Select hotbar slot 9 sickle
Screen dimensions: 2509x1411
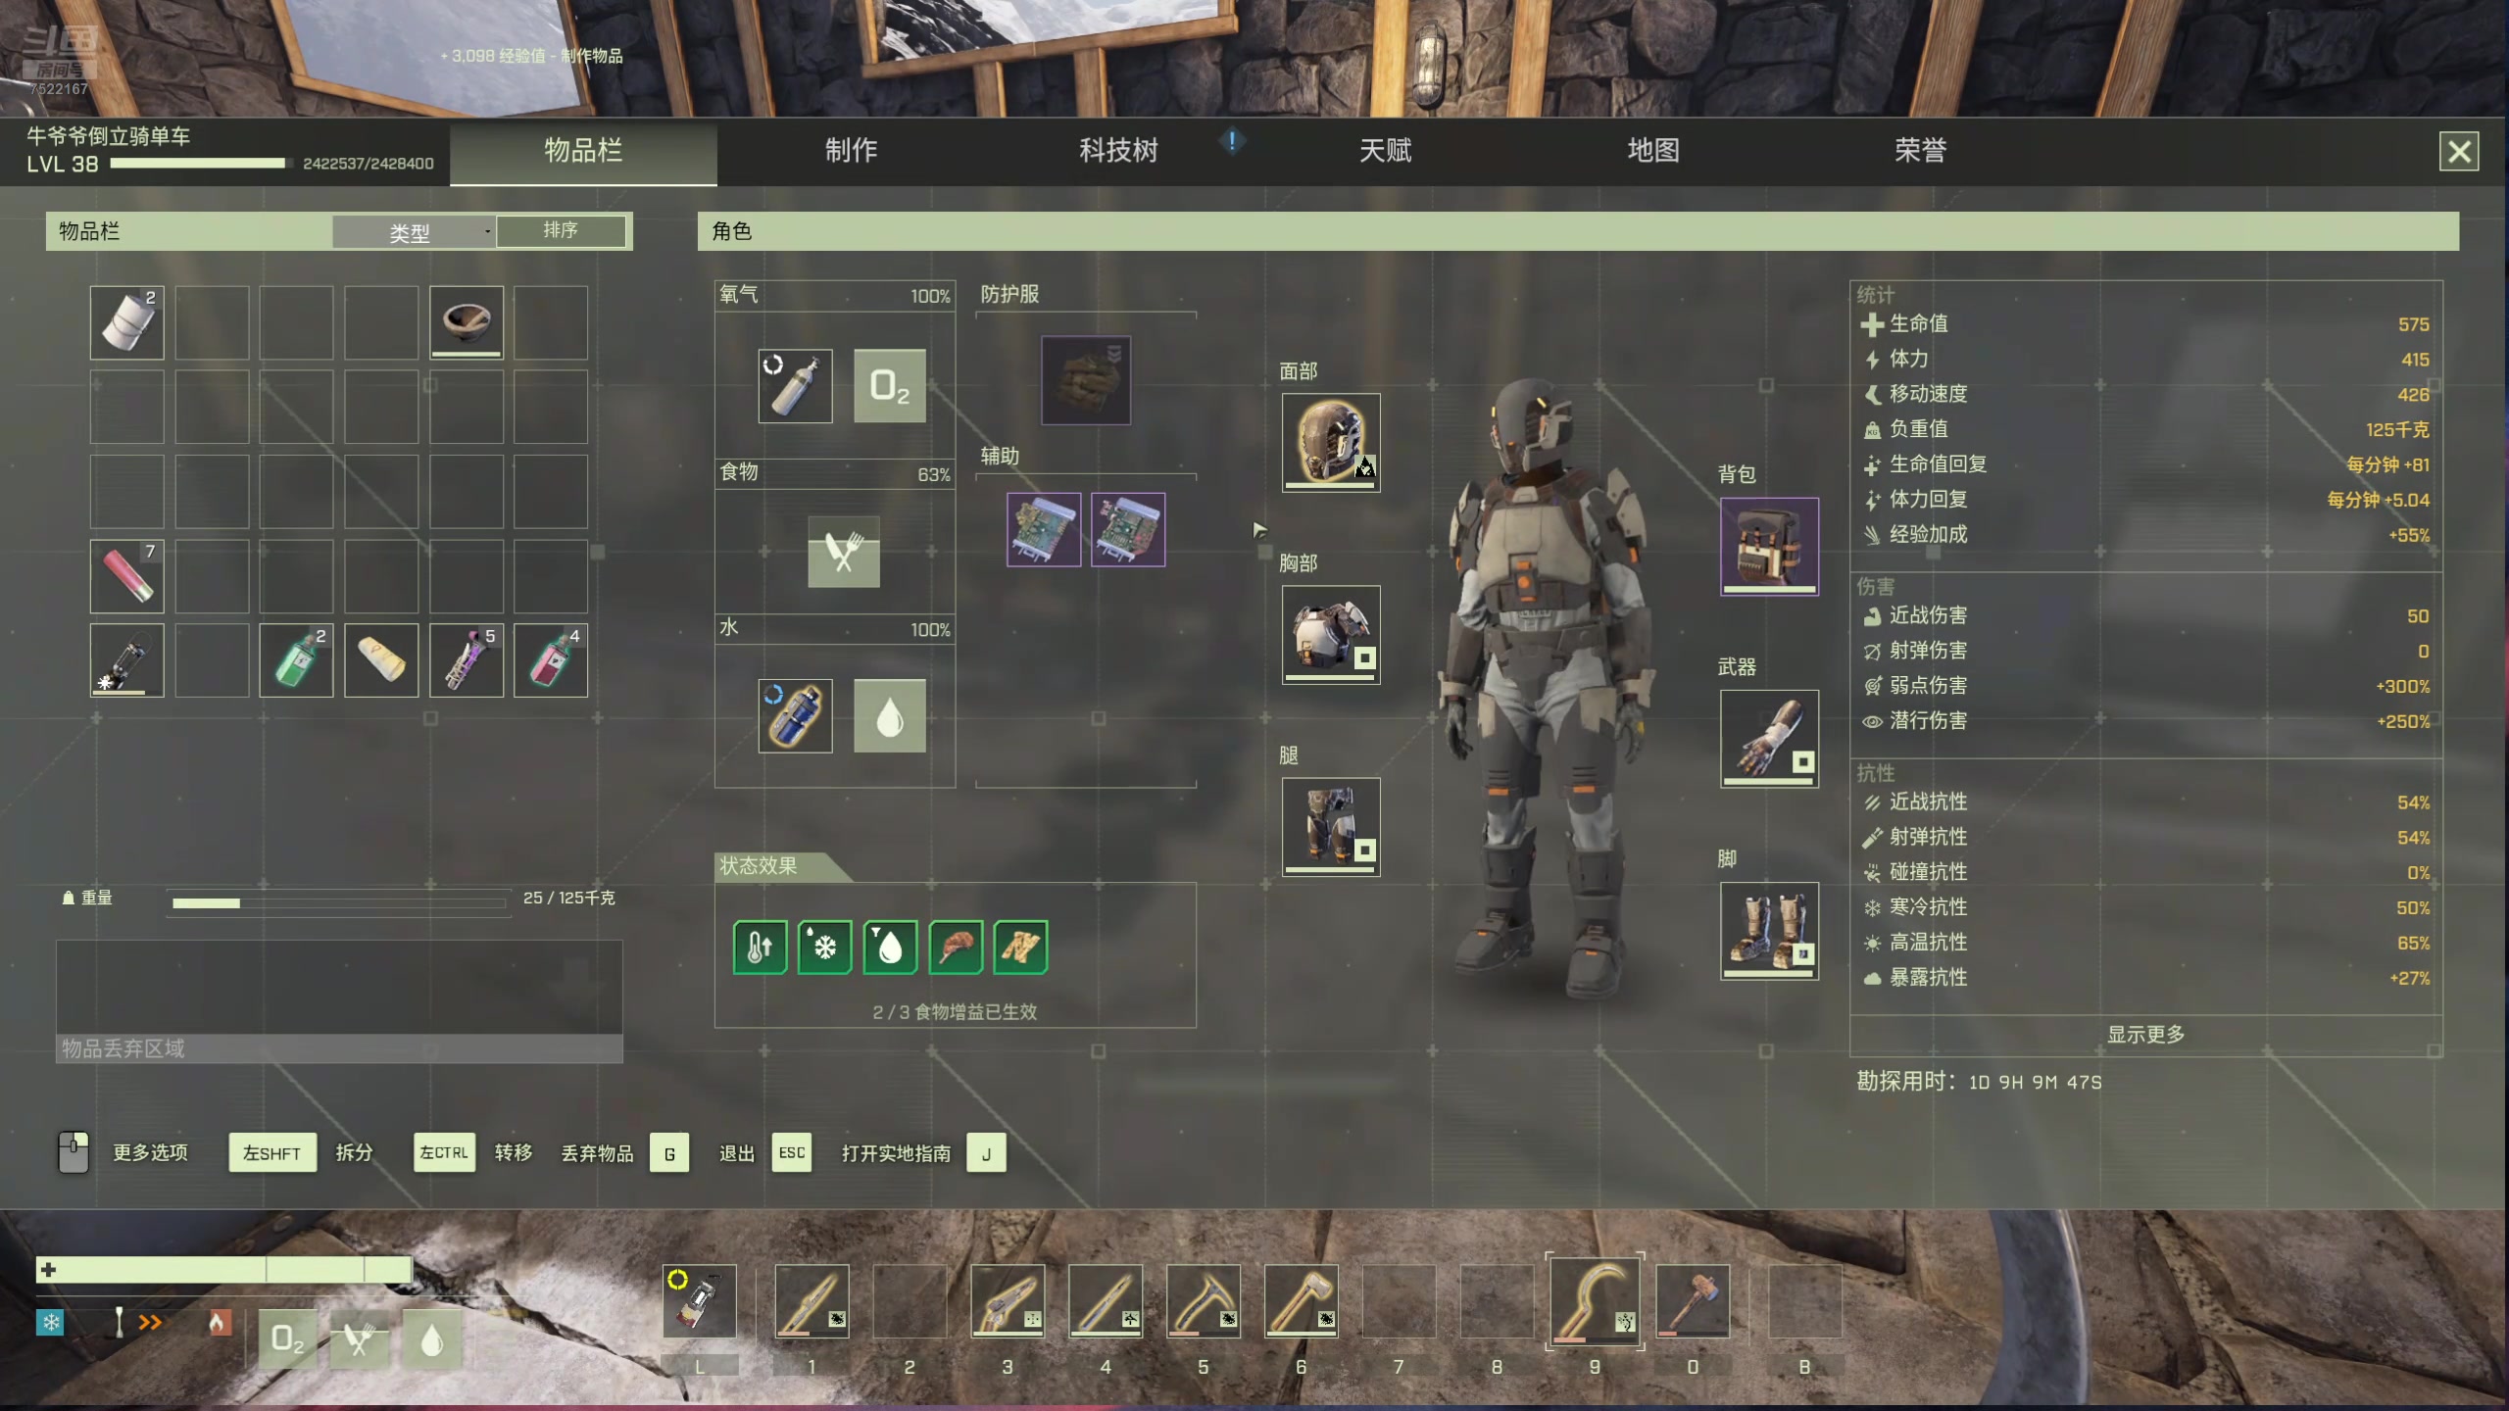(x=1595, y=1301)
